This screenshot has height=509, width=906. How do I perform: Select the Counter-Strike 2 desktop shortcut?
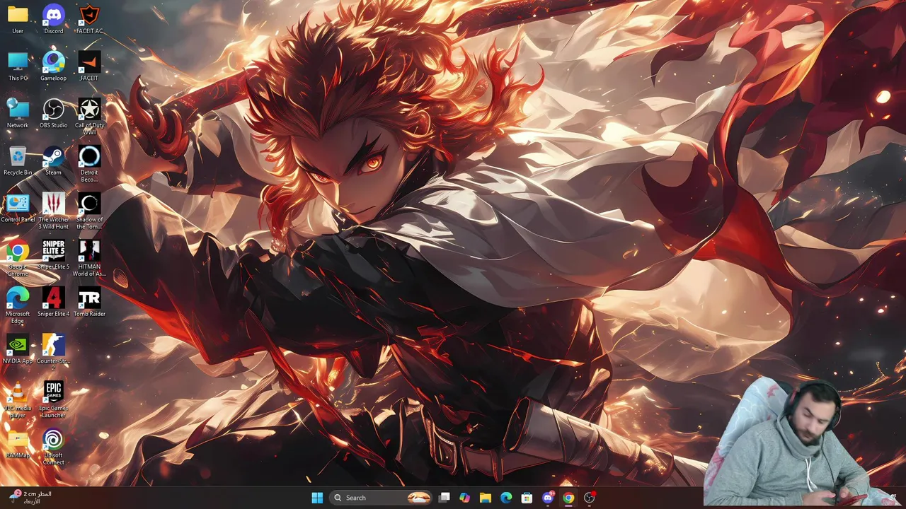[x=54, y=353]
